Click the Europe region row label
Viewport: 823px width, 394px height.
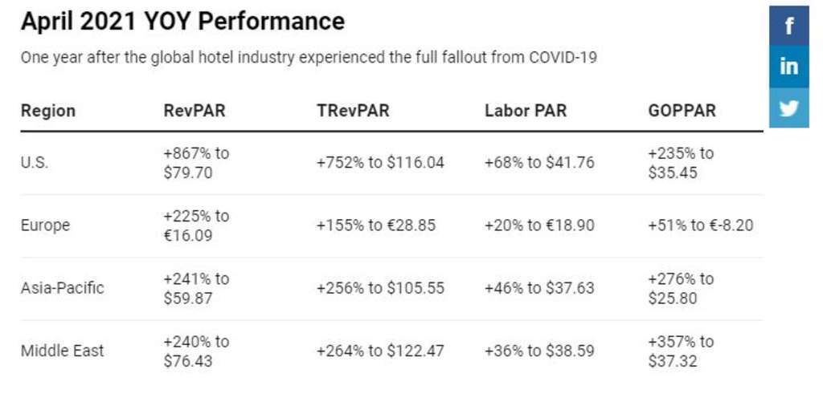click(x=45, y=225)
